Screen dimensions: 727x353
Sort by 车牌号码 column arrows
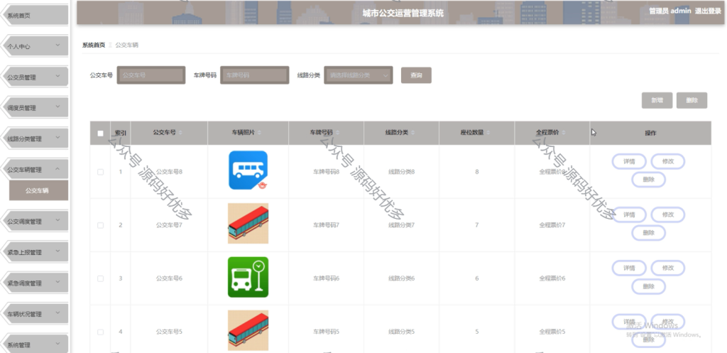tap(337, 133)
